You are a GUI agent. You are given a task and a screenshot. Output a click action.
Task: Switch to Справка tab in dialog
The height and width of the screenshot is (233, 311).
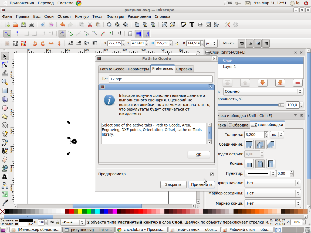click(x=184, y=69)
